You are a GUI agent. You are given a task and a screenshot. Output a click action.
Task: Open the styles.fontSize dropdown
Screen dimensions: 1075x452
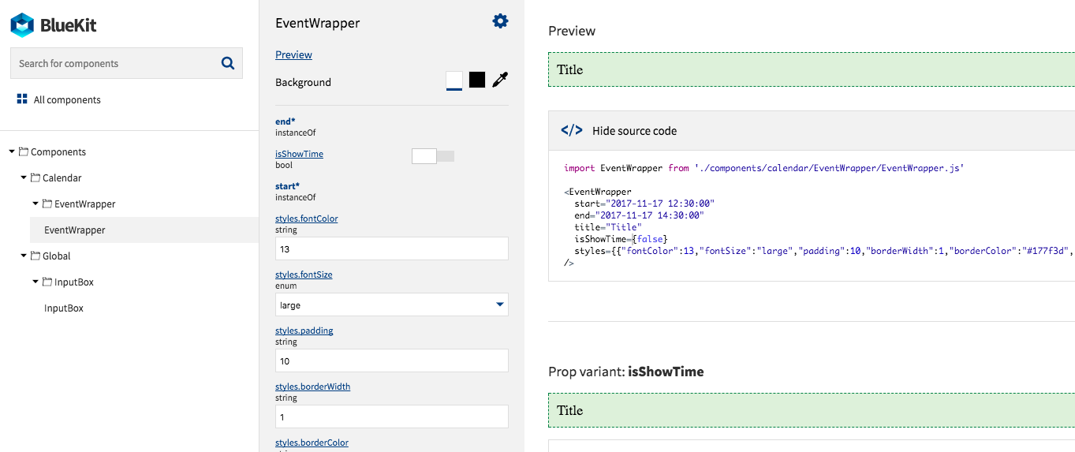point(392,304)
